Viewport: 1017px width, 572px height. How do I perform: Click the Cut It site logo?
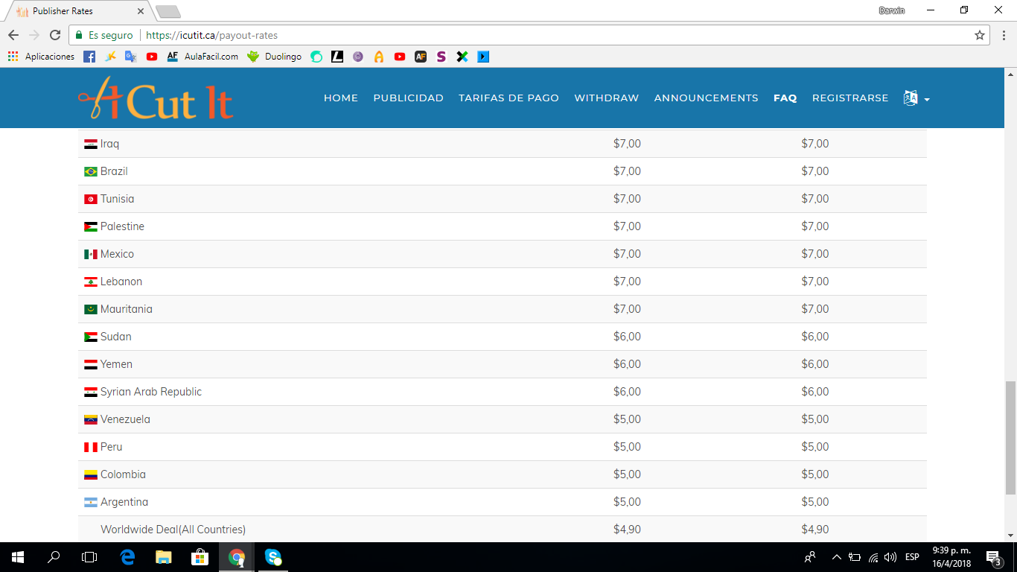156,98
